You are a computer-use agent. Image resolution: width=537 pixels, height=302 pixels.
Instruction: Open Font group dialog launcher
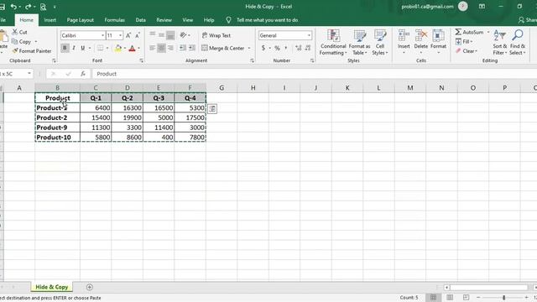(141, 60)
